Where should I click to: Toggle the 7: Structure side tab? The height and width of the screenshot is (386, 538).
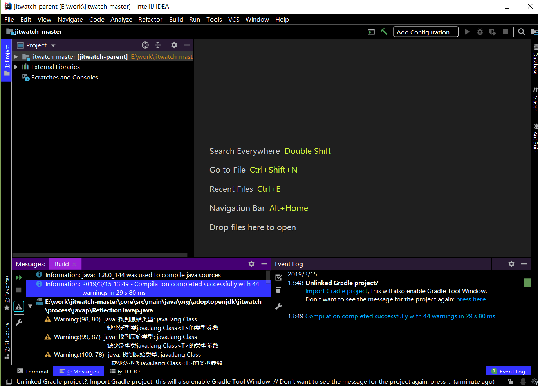tap(7, 341)
